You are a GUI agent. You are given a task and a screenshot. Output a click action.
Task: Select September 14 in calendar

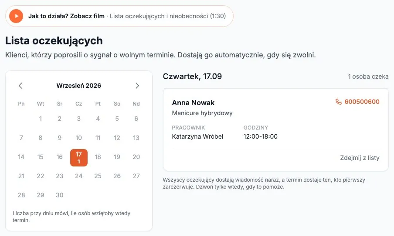click(21, 157)
